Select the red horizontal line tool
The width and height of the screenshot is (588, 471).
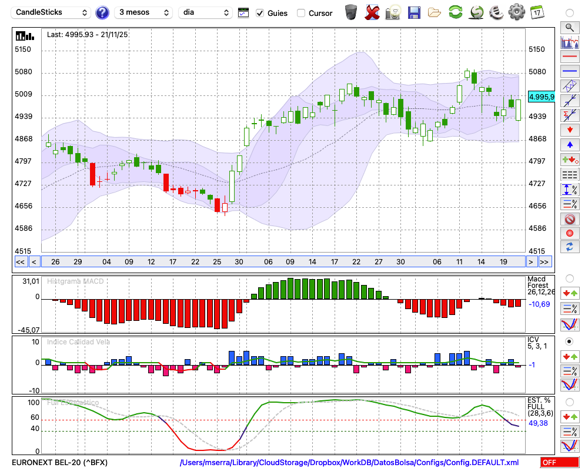click(569, 57)
